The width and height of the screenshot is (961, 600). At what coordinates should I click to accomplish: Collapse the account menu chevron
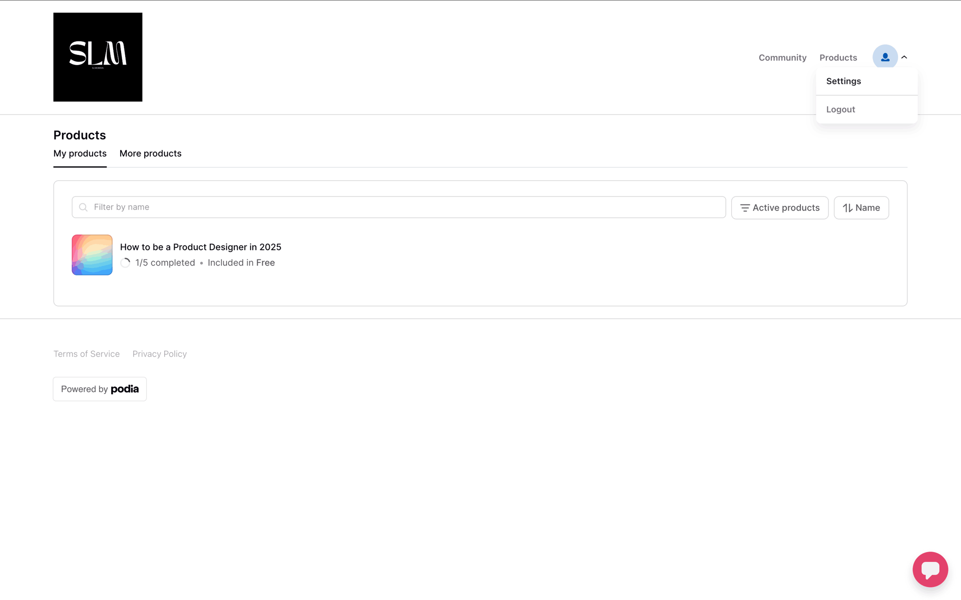point(904,57)
